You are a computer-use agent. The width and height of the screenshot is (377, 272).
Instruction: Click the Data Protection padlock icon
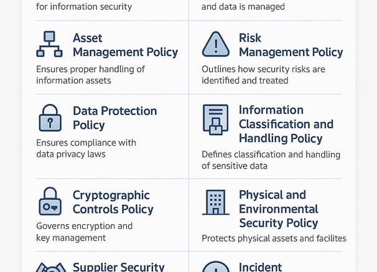pyautogui.click(x=50, y=118)
